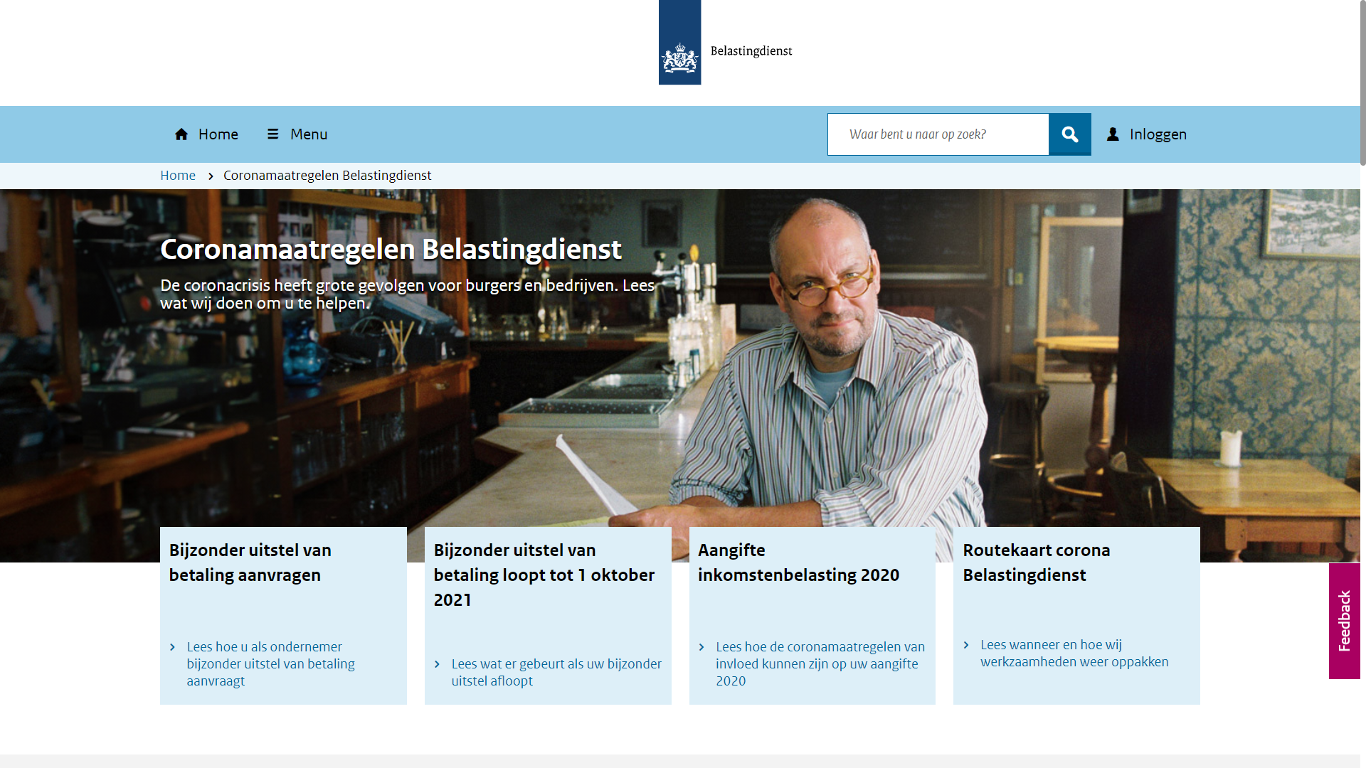
Task: Click chevron before 'Lees hoe de coronamaatregelen'
Action: (701, 647)
